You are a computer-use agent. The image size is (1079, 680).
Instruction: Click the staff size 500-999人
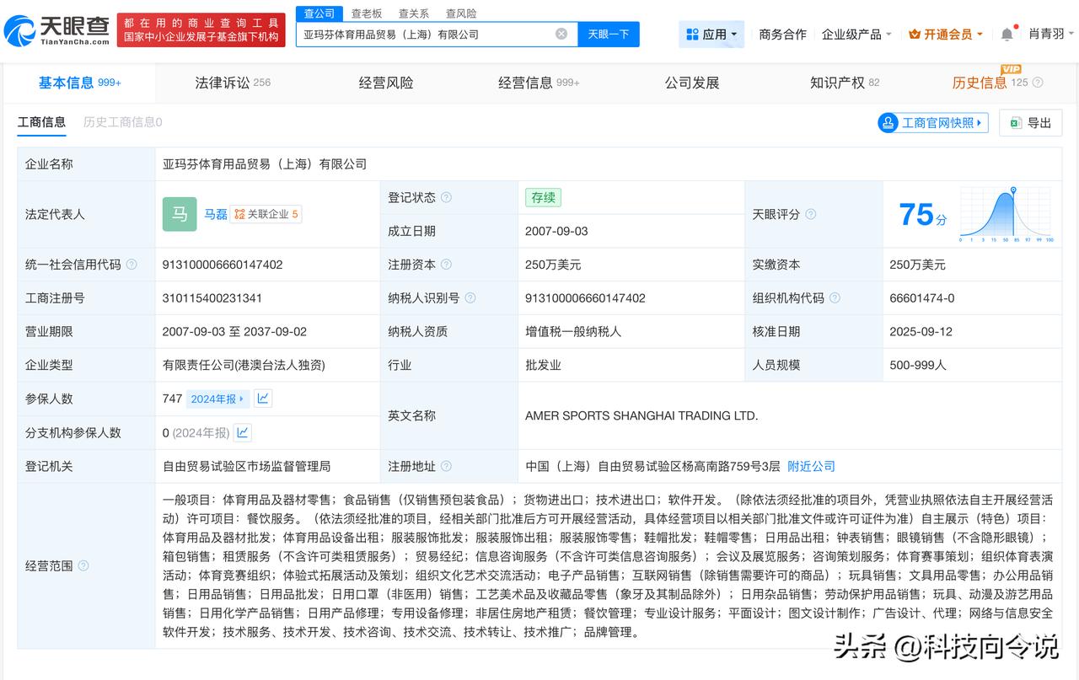tap(918, 366)
